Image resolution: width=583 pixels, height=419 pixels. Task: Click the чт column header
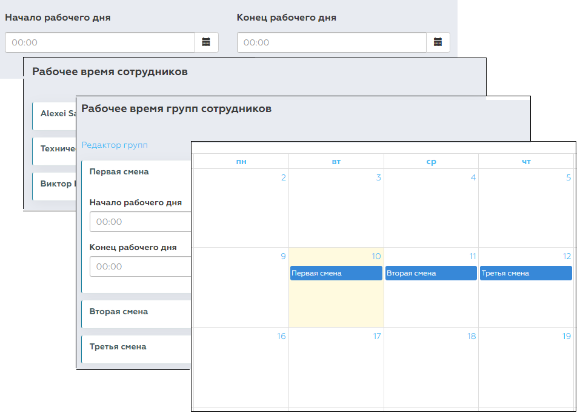pos(526,162)
